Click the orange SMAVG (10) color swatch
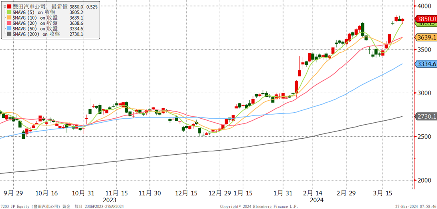Image resolution: width=437 pixels, height=209 pixels. click(10, 18)
